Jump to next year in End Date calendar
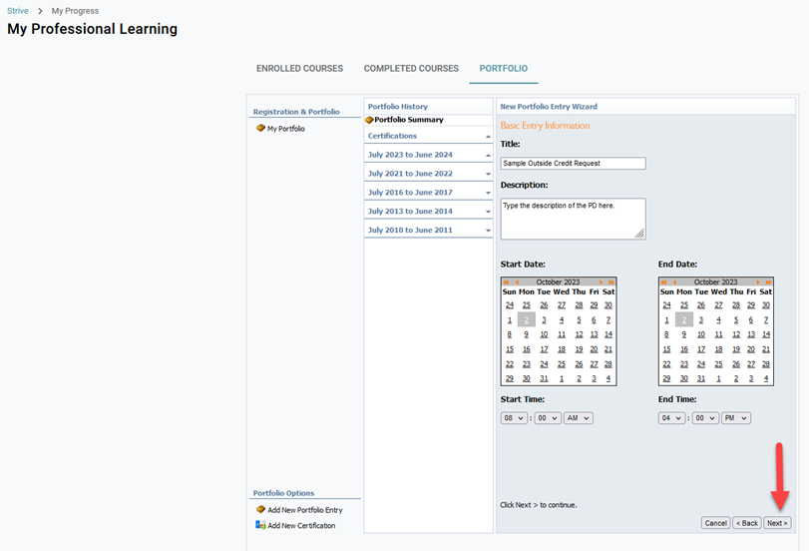This screenshot has width=809, height=551. [x=767, y=282]
